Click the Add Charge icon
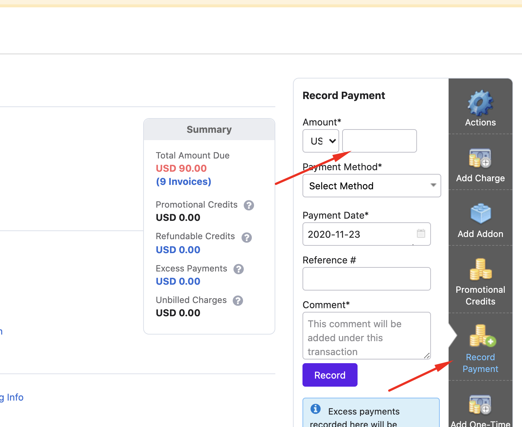This screenshot has width=522, height=427. click(480, 158)
